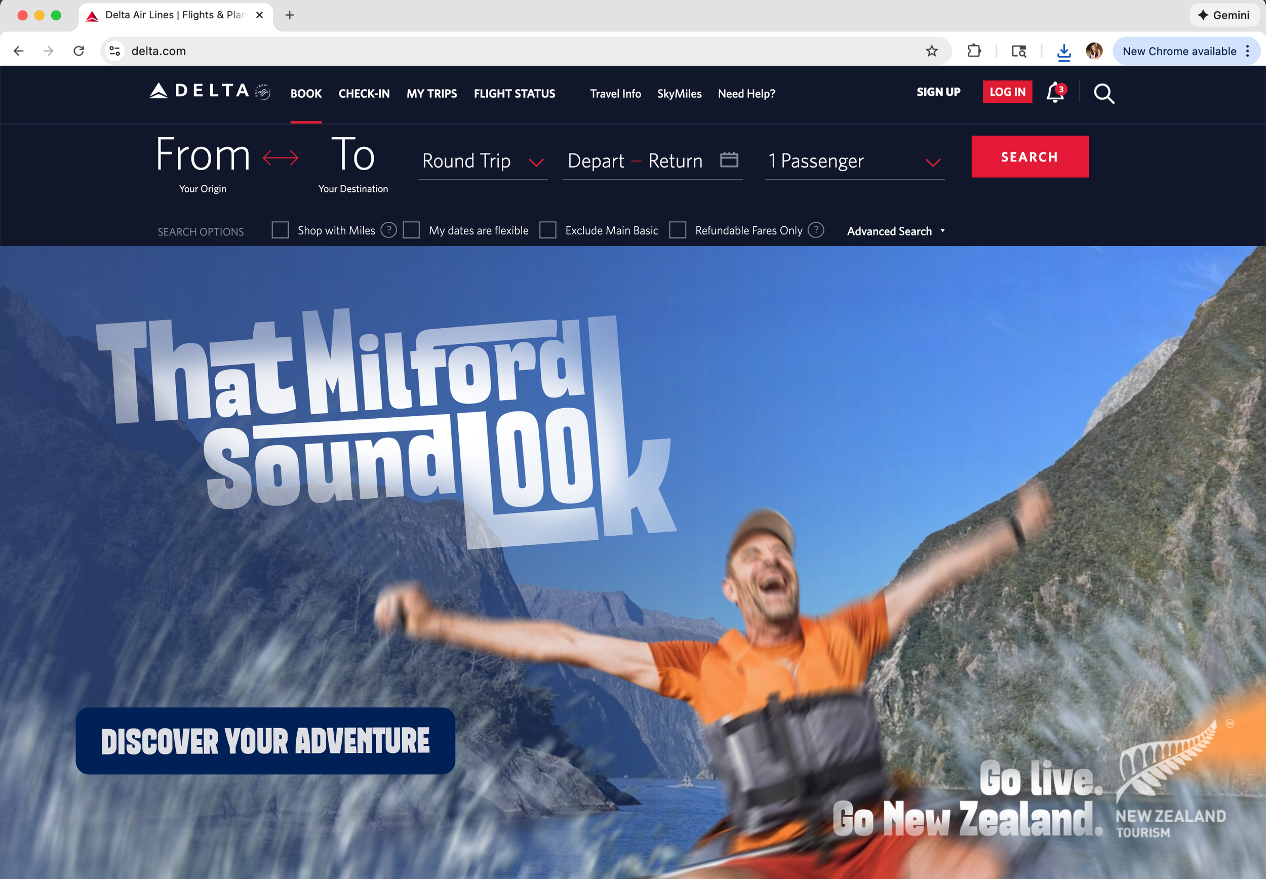This screenshot has width=1266, height=879.
Task: Open the 1 Passenger dropdown
Action: 854,162
